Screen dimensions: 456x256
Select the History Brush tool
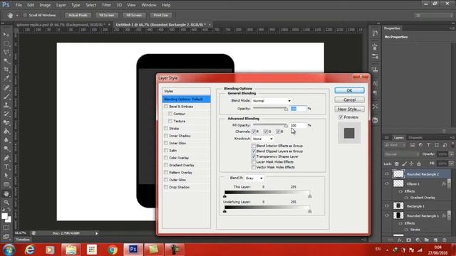(6, 114)
